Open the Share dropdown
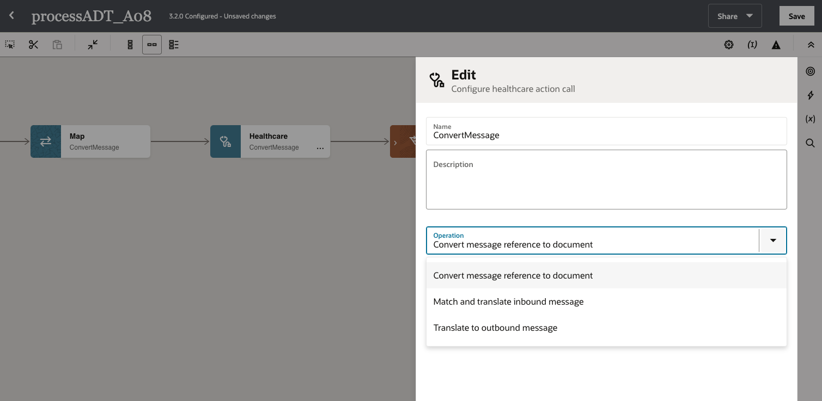The image size is (822, 401). pos(734,16)
